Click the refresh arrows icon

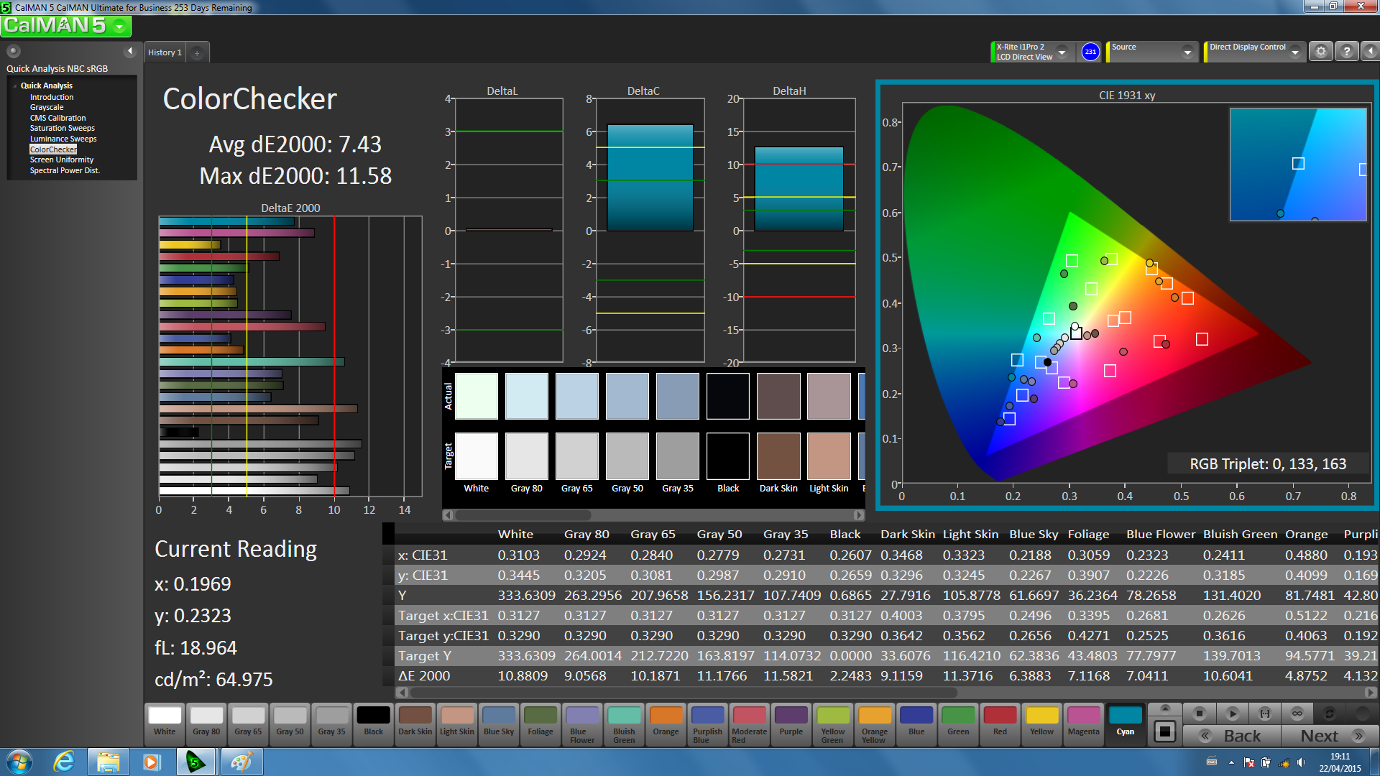(x=1329, y=713)
